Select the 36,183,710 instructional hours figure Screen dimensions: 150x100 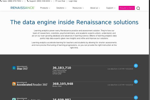point(62,68)
